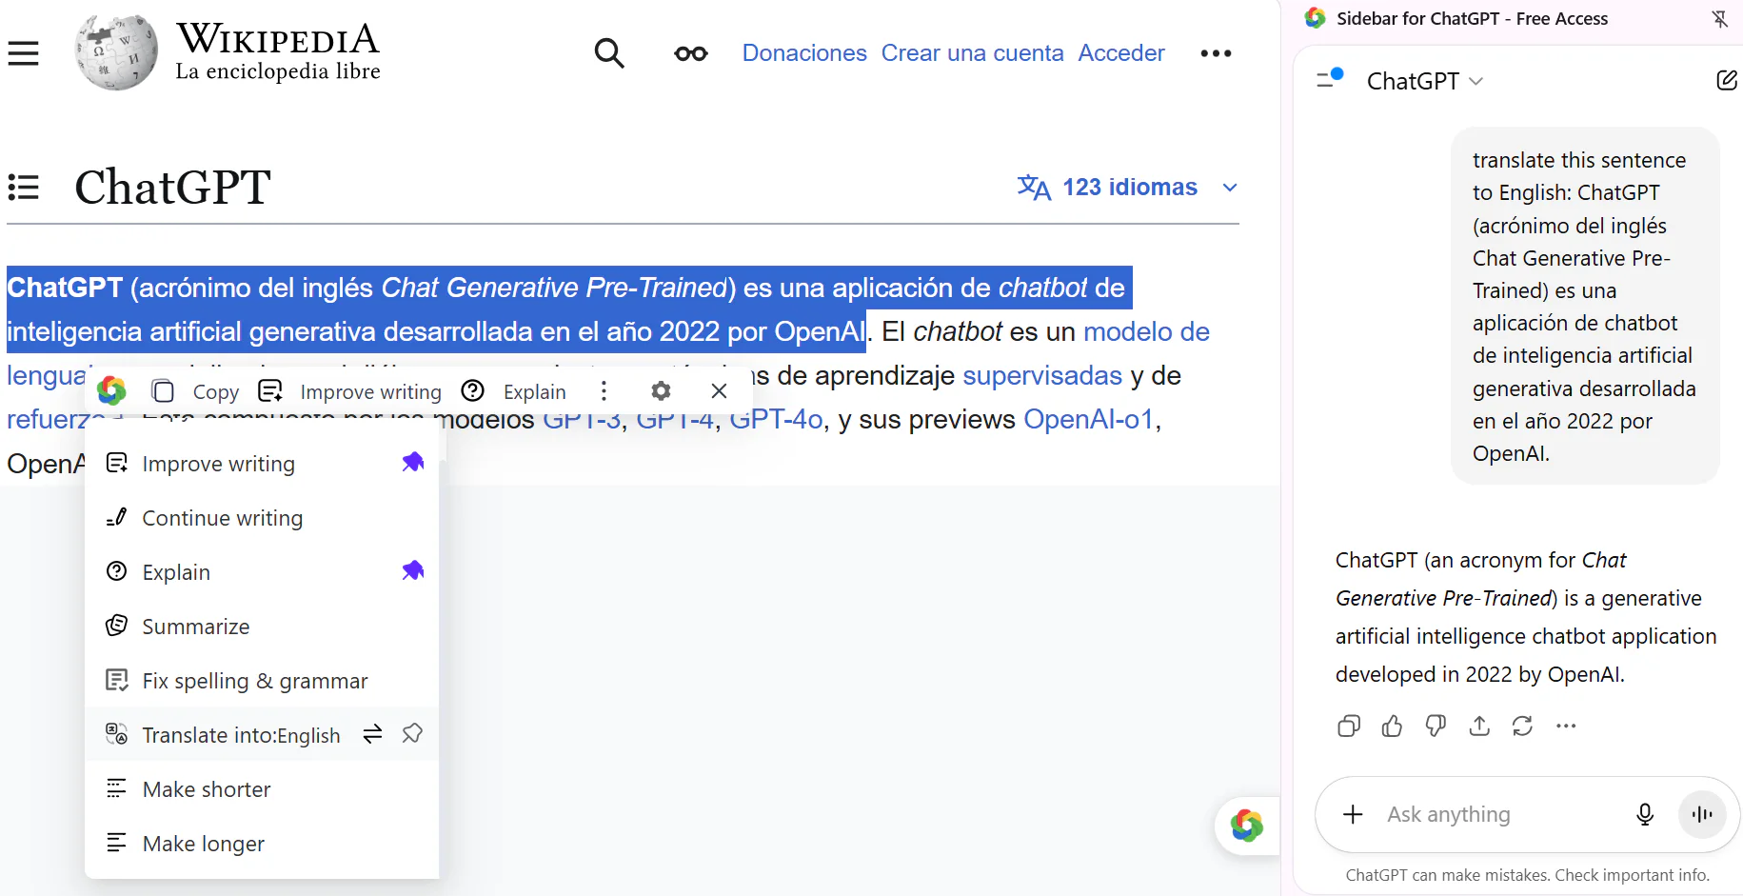Start a new chat with the compose icon
Image resolution: width=1743 pixels, height=896 pixels.
pos(1728,80)
